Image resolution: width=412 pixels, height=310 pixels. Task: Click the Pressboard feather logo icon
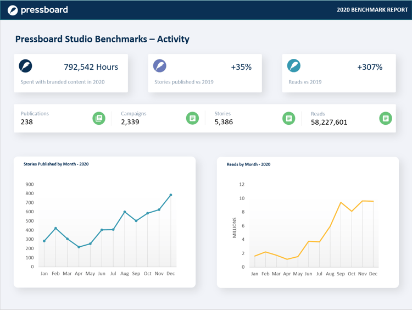click(x=13, y=10)
